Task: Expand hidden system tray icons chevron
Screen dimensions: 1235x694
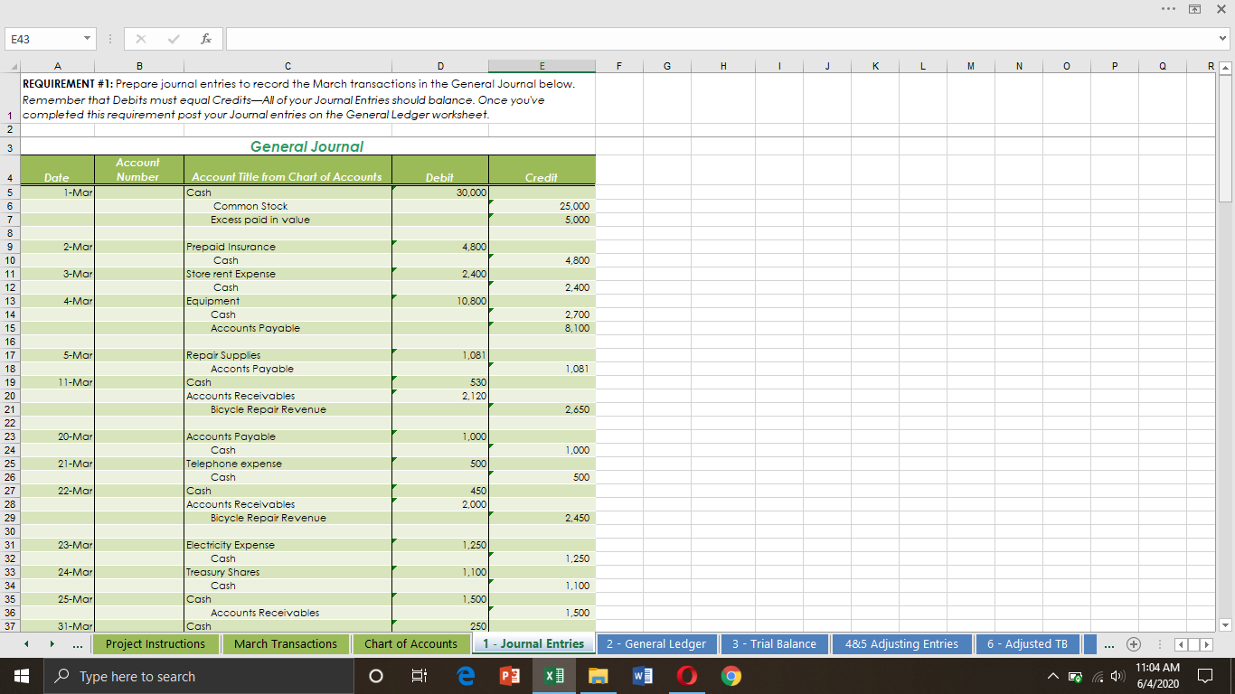Action: point(1053,676)
